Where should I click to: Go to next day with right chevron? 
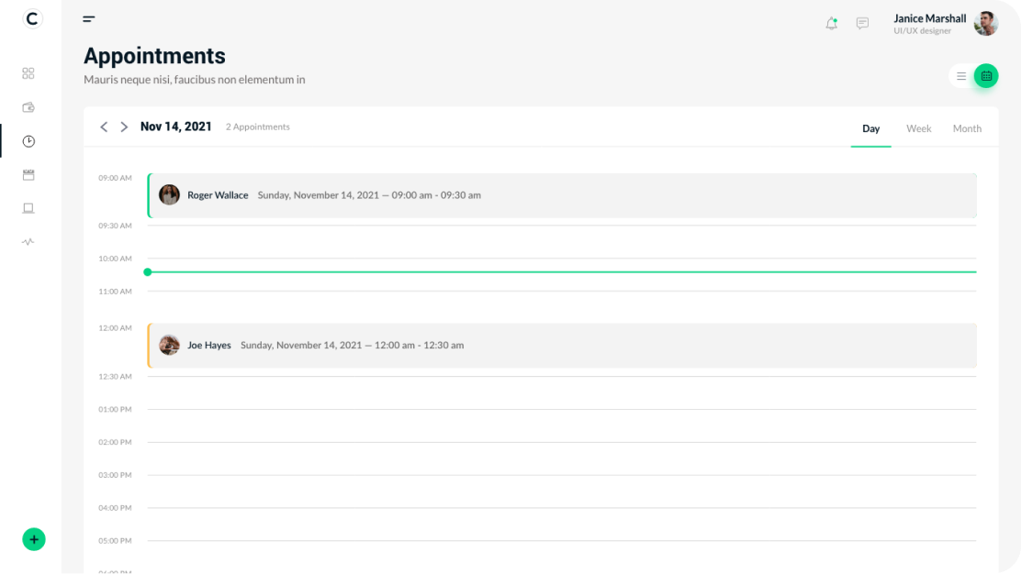[124, 127]
